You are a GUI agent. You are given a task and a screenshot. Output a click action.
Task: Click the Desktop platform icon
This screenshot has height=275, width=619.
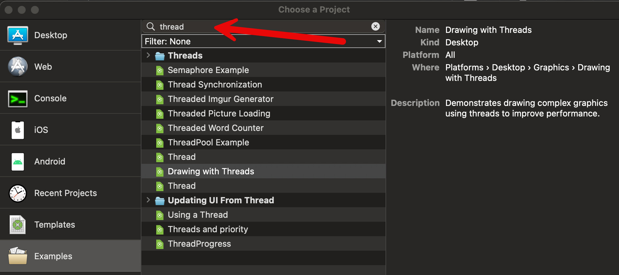pos(18,35)
